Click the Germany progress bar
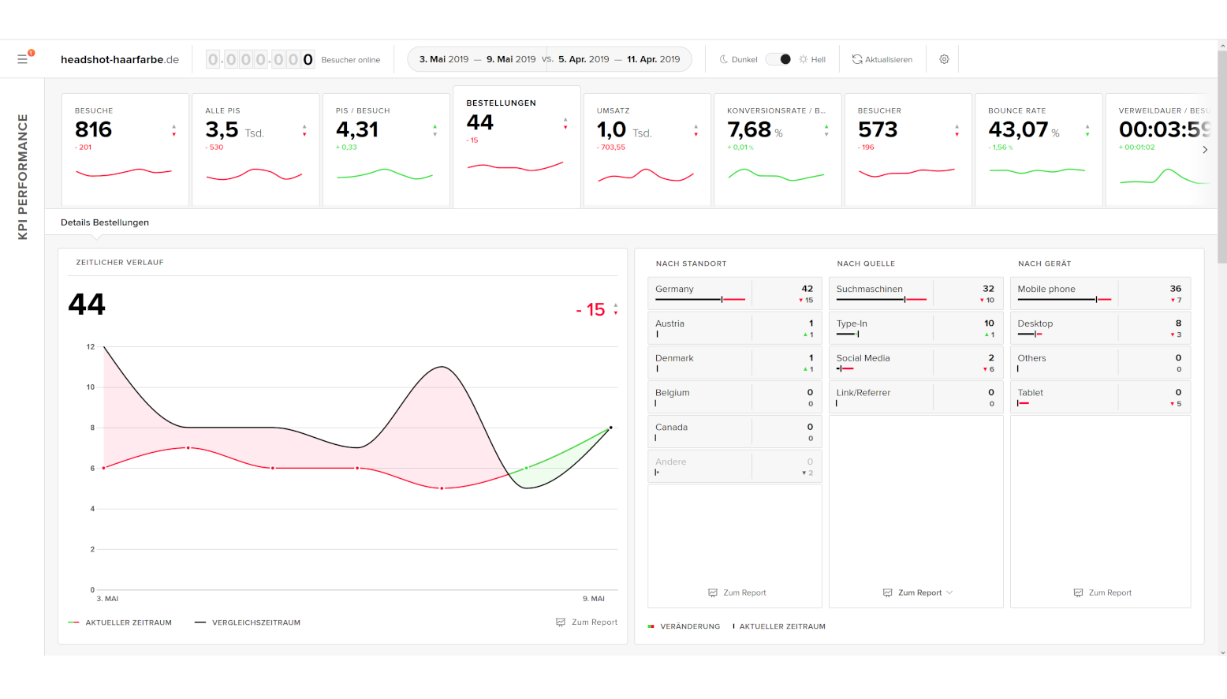 [x=700, y=300]
